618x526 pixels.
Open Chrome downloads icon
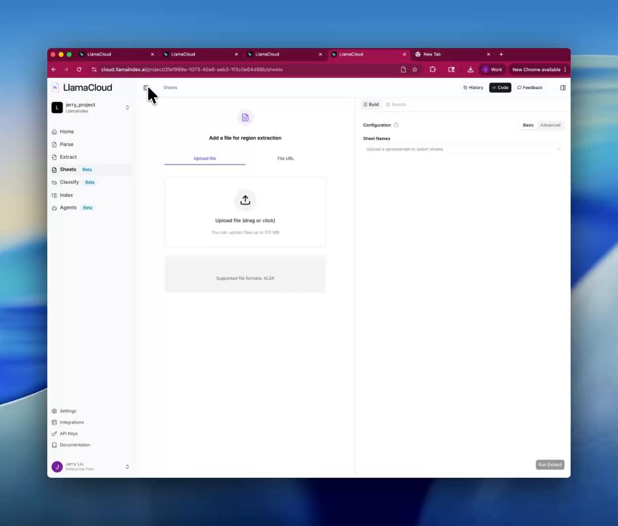(x=470, y=69)
